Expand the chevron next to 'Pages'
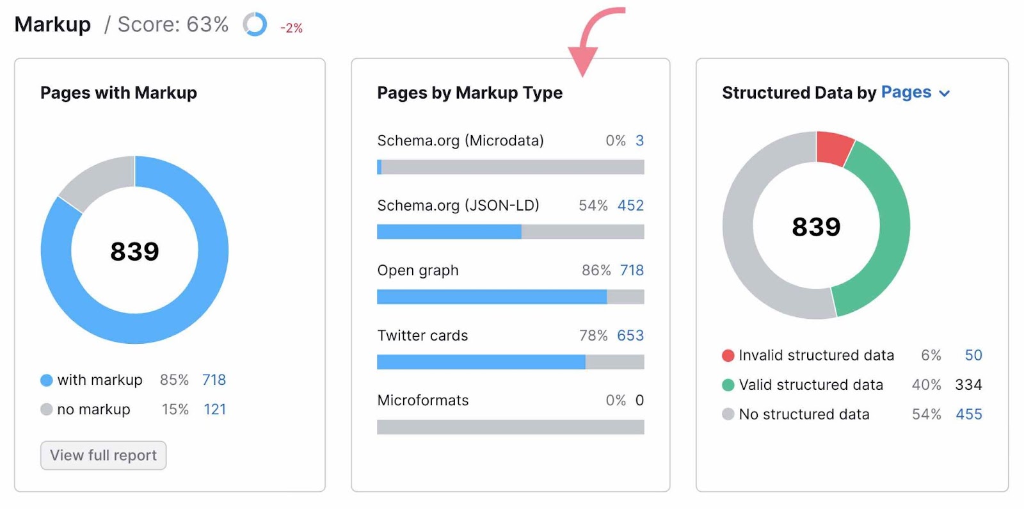This screenshot has height=509, width=1024. (944, 93)
